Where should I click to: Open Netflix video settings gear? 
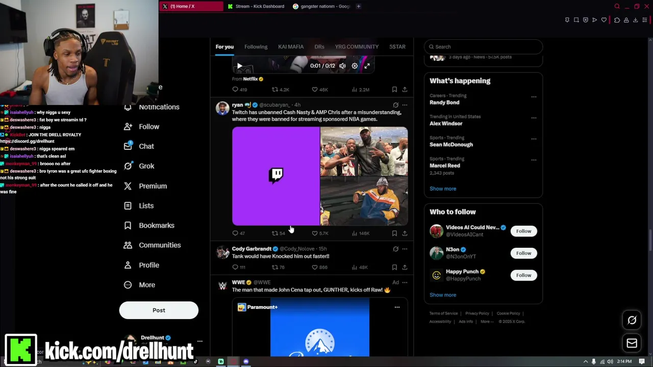355,66
